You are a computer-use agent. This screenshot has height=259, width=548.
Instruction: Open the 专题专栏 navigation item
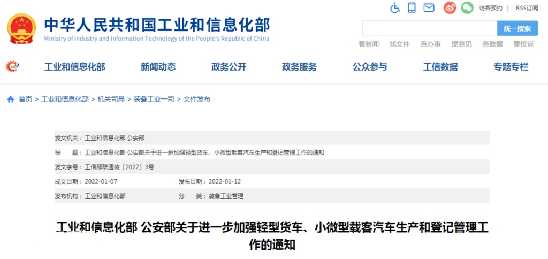(x=511, y=67)
